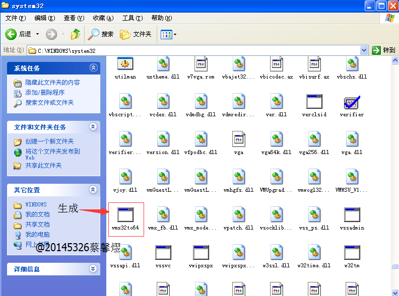The width and height of the screenshot is (399, 296).
Task: Click the address bar path field
Action: click(196, 50)
